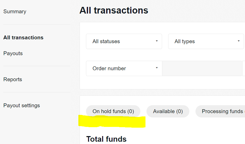Go to the Summary page

pos(15,11)
